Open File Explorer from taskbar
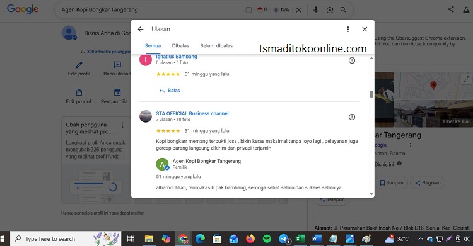 [x=149, y=239]
